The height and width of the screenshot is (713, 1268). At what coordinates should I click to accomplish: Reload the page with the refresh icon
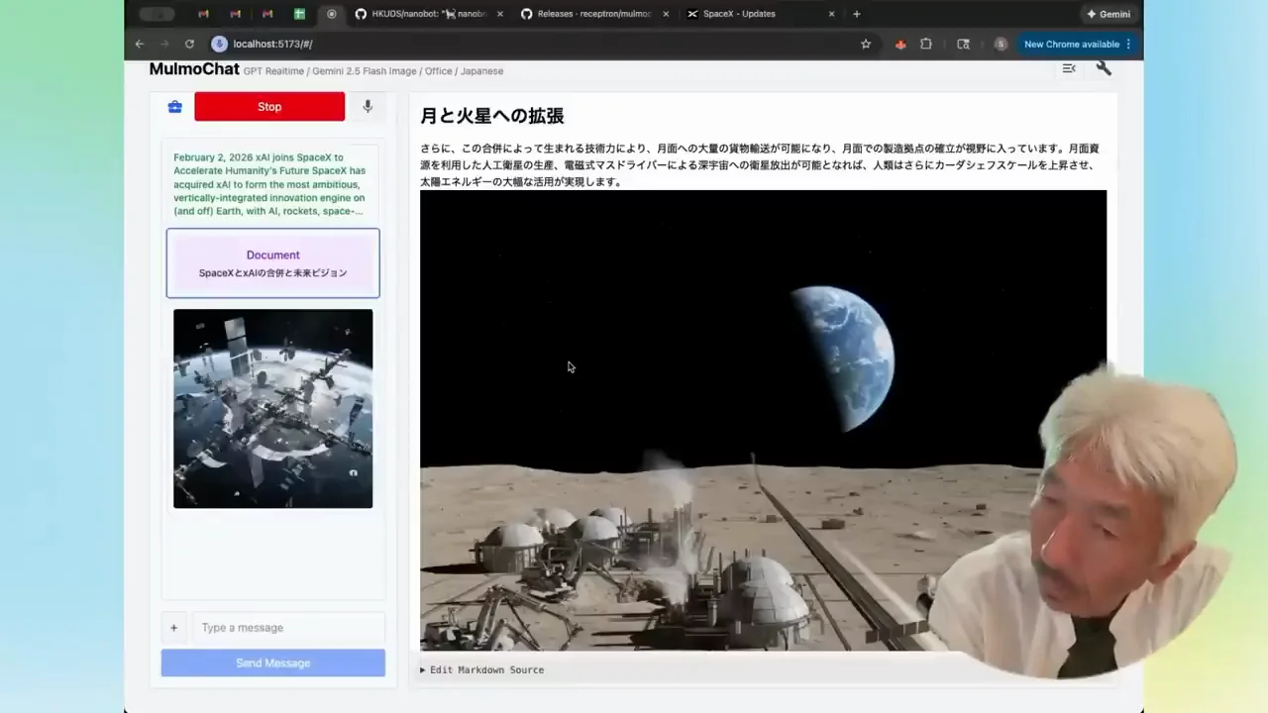[x=189, y=45]
